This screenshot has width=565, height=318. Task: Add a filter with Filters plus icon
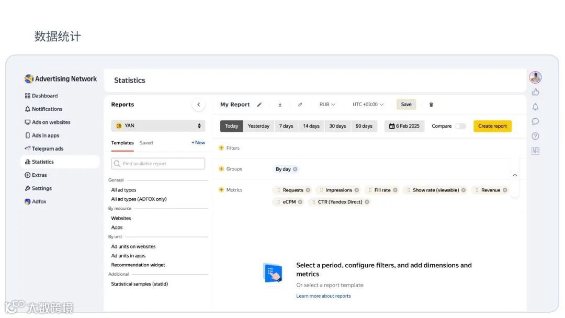pos(221,148)
